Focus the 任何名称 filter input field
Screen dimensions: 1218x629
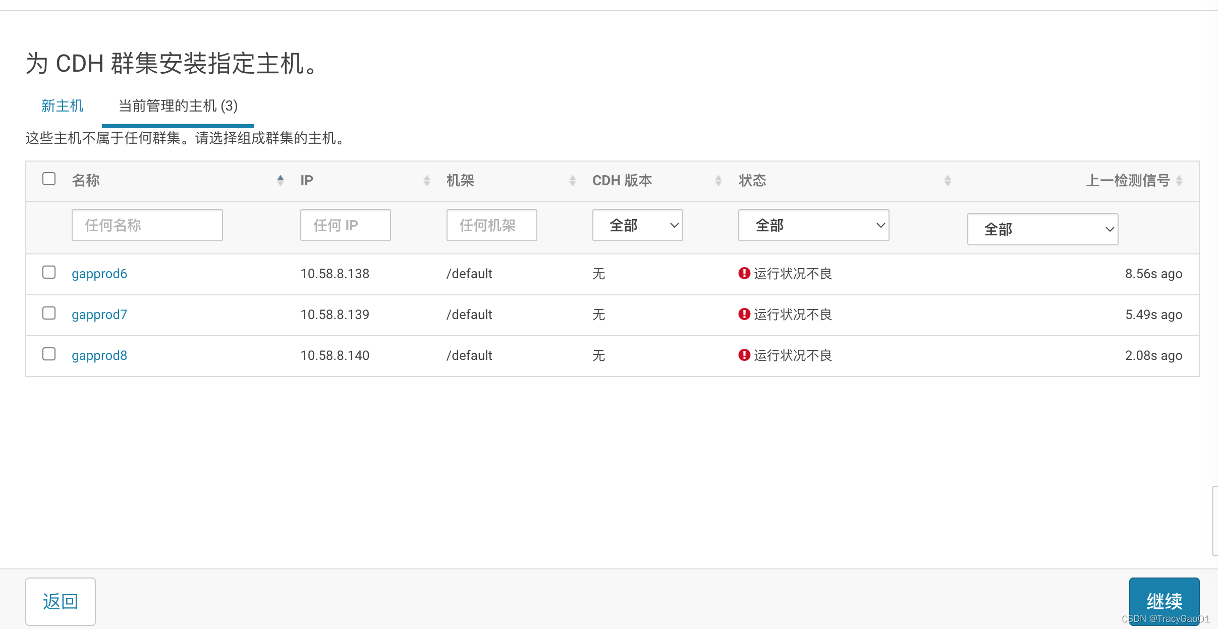pyautogui.click(x=147, y=225)
